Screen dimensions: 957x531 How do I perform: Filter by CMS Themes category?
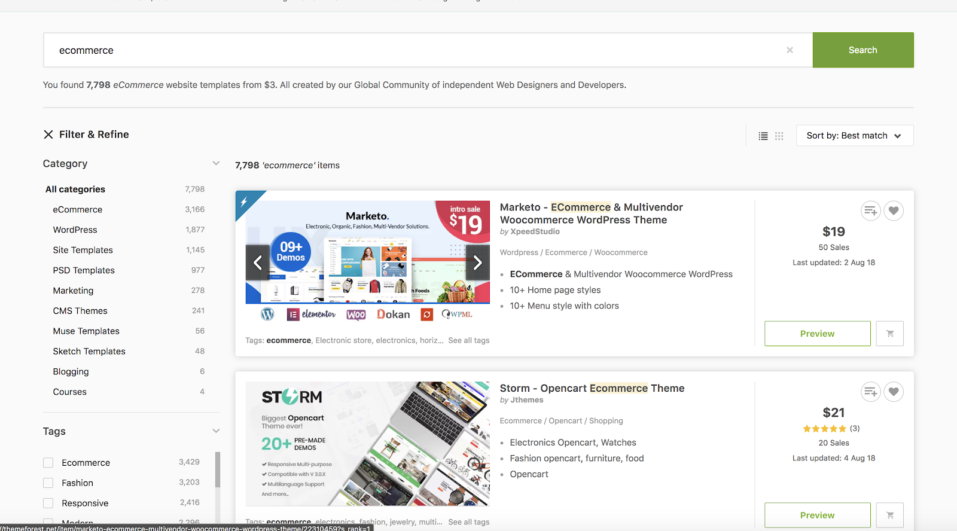tap(80, 312)
